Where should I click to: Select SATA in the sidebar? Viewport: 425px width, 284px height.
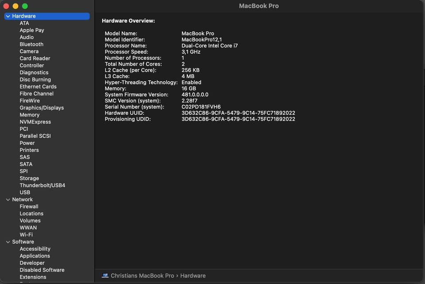click(26, 164)
